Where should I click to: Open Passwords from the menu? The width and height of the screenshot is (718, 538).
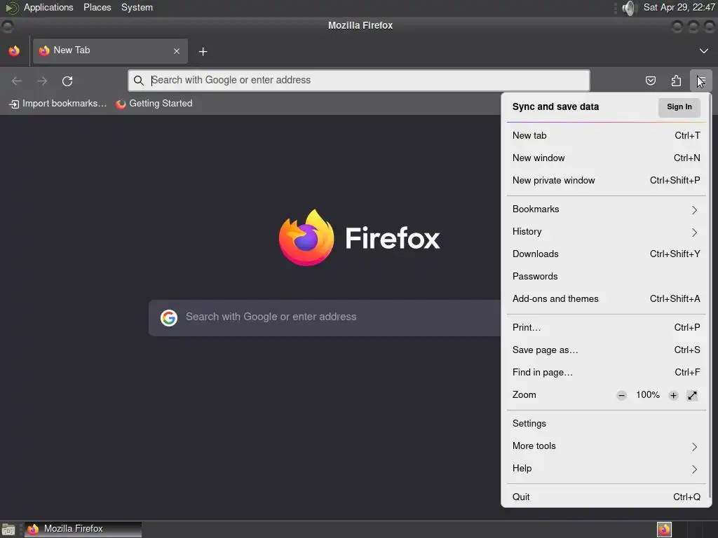click(x=606, y=276)
